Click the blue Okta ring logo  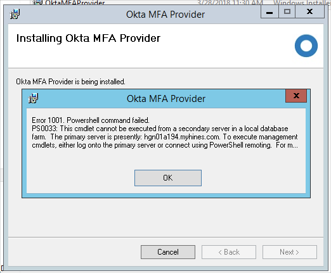[x=306, y=46]
